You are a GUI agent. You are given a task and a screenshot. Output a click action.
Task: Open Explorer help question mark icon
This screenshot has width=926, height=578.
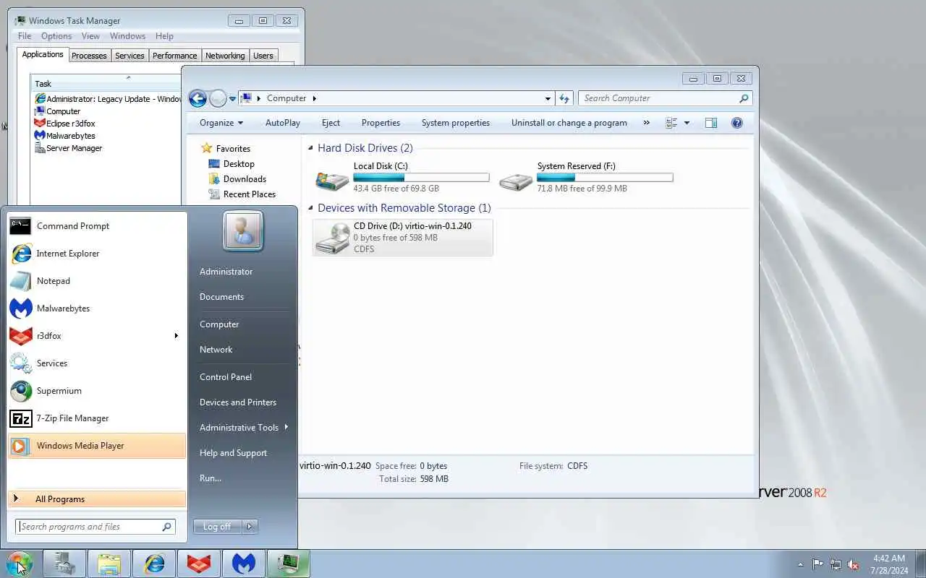737,123
